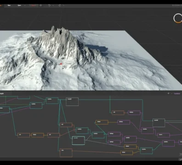
Task: Select the red marker on the mountain terrain
Action: pos(61,64)
